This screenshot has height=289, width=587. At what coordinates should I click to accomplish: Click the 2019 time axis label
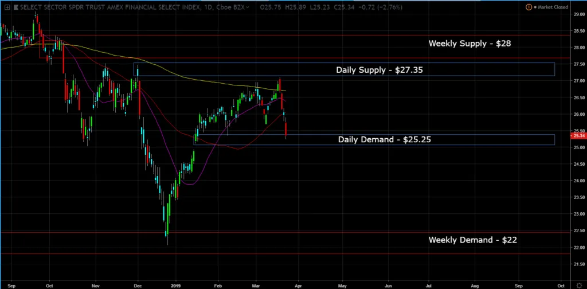175,285
